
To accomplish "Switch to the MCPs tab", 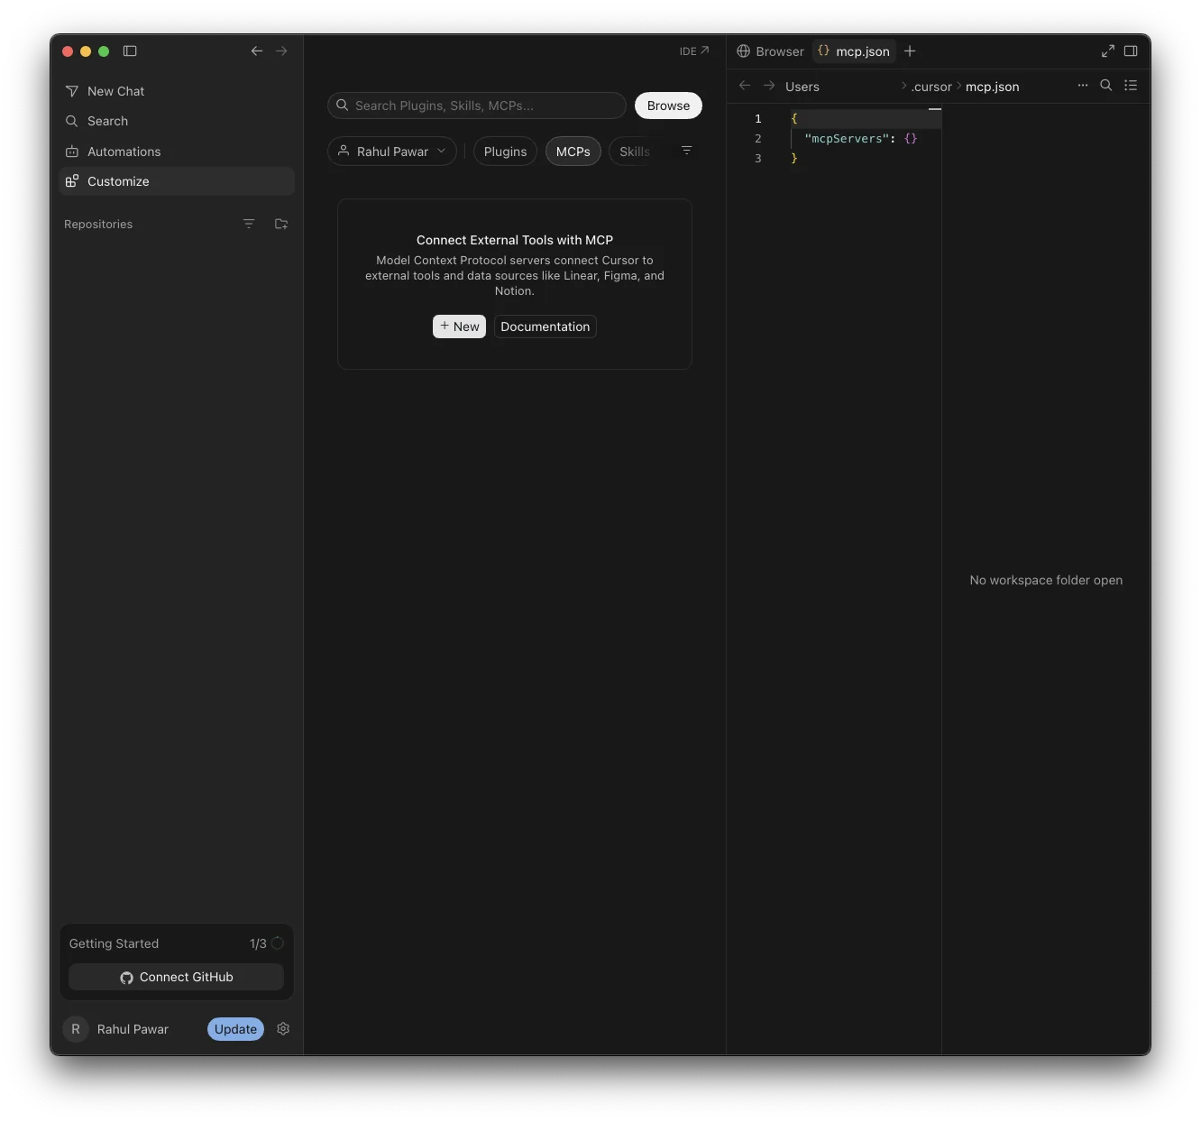I will click(573, 152).
